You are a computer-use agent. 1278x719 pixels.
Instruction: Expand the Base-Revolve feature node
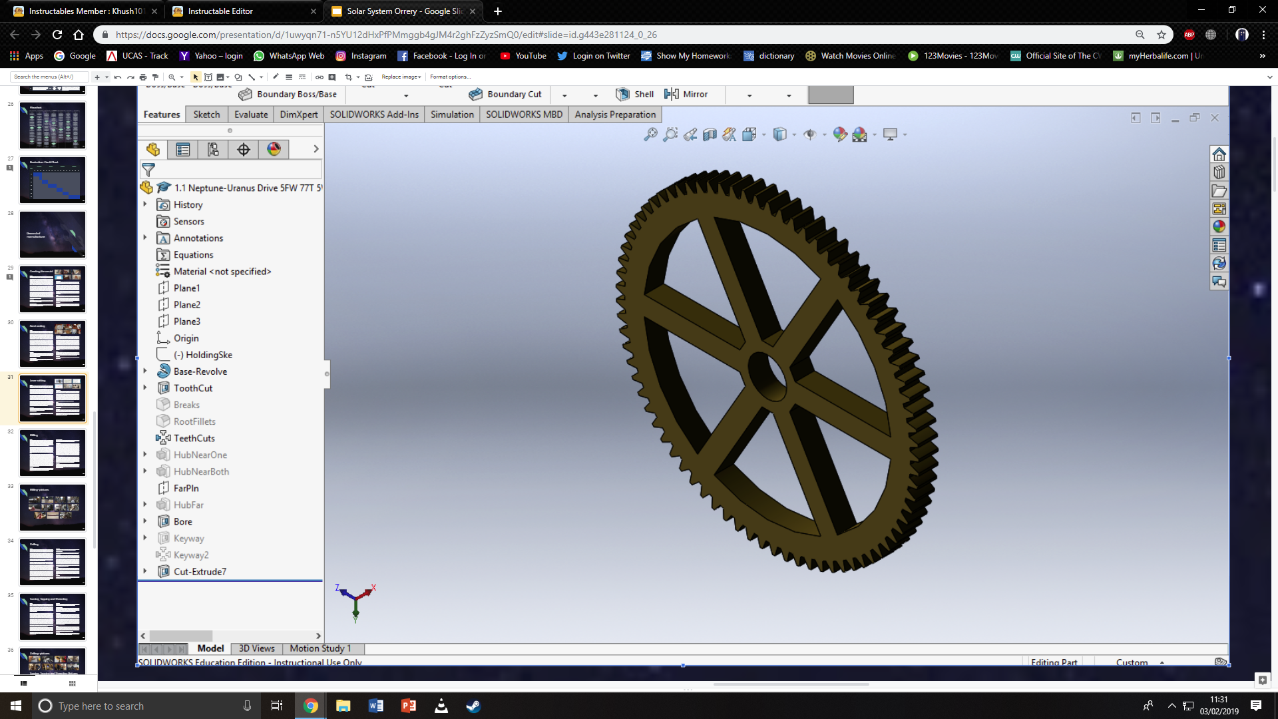[145, 371]
